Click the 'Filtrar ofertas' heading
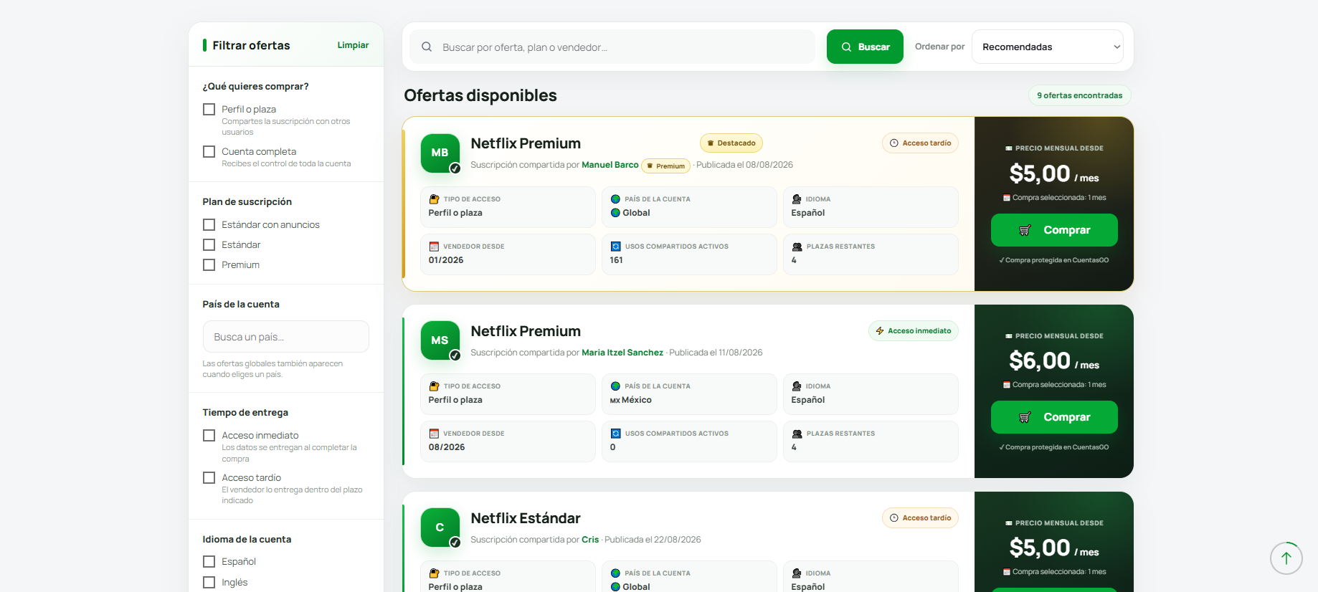The height and width of the screenshot is (592, 1318). click(x=251, y=45)
